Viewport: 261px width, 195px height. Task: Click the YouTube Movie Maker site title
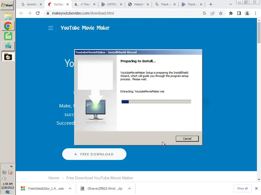(85, 28)
